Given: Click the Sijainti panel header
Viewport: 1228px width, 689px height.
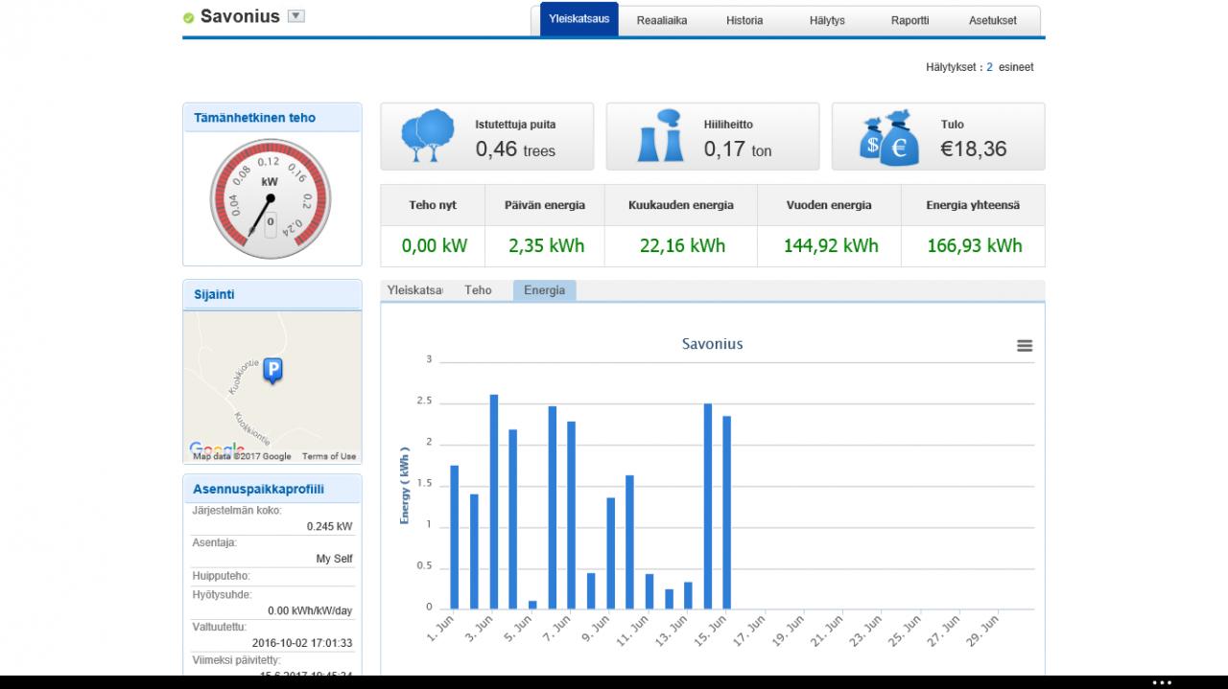Looking at the screenshot, I should [x=272, y=295].
